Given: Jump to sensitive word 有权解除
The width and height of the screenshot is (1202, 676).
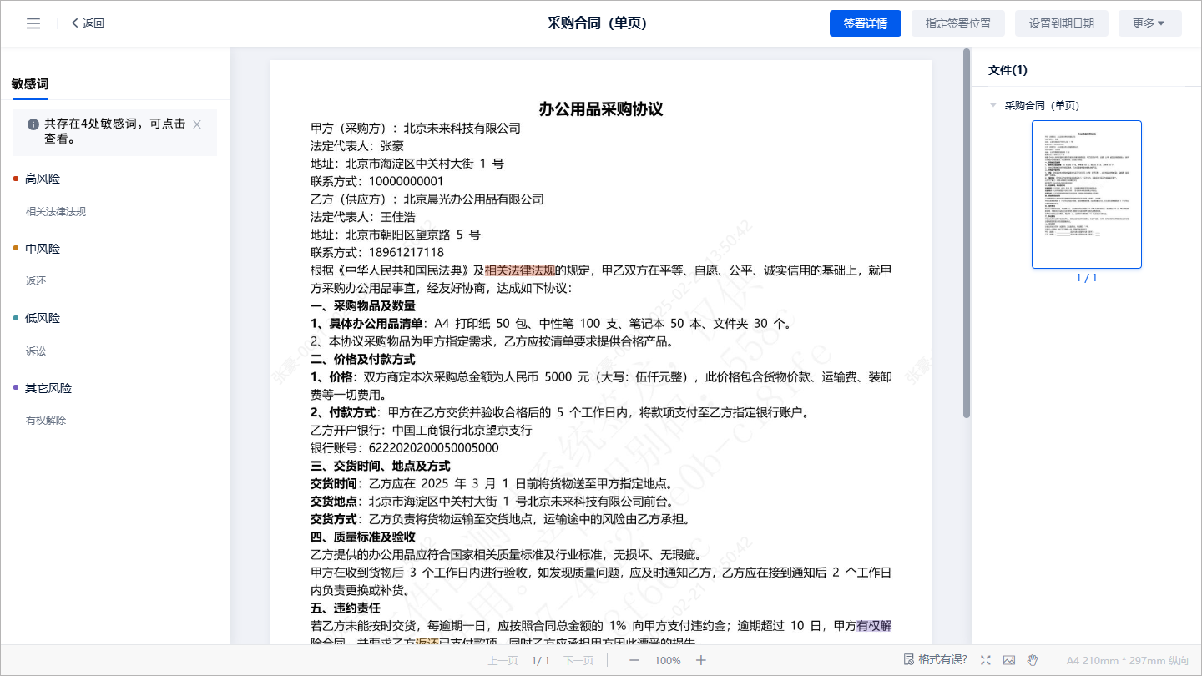Looking at the screenshot, I should 46,421.
